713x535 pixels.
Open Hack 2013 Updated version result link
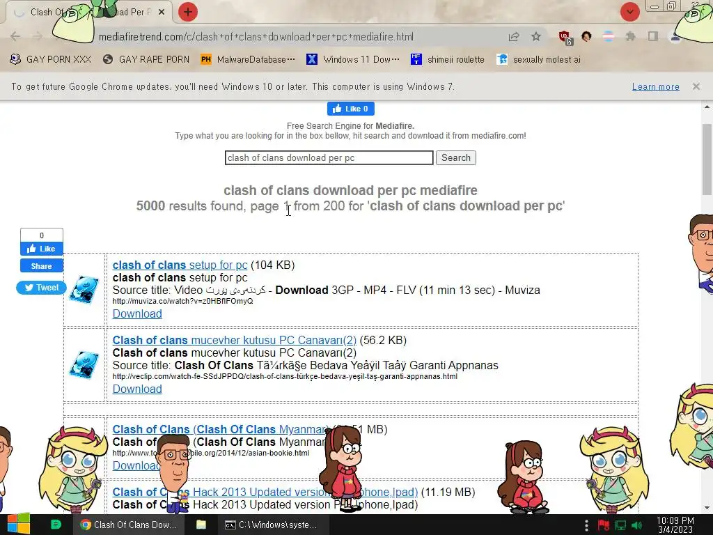[x=265, y=493]
